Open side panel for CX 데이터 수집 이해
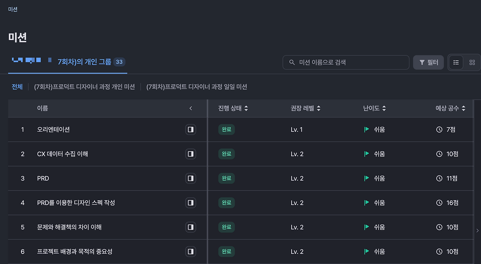Screen dimensions: 481x264 (191, 154)
